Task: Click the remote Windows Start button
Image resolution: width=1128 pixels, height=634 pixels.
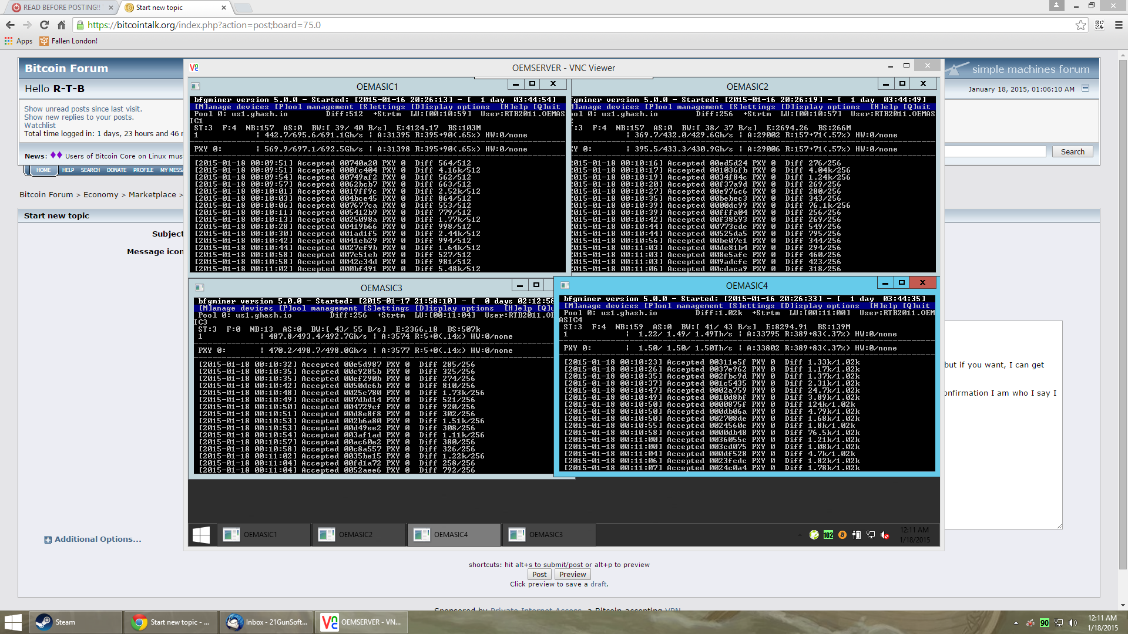Action: pyautogui.click(x=201, y=534)
